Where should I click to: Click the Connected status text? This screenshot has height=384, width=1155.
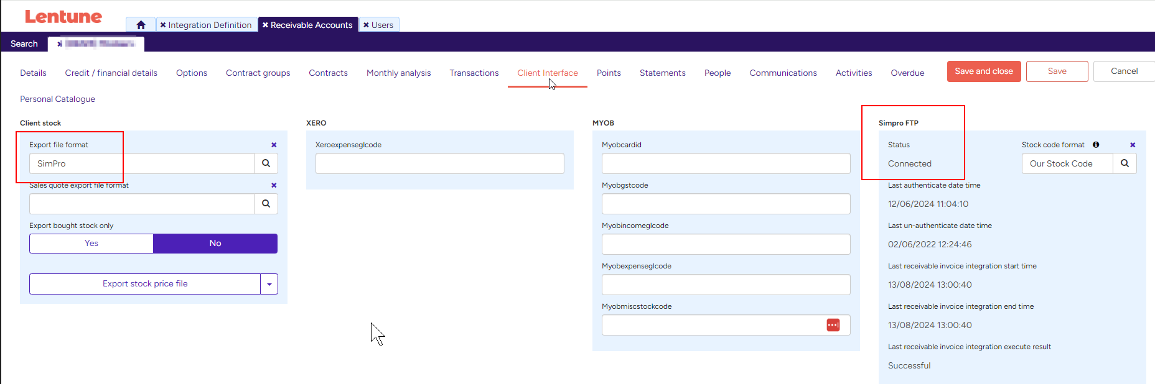click(910, 163)
